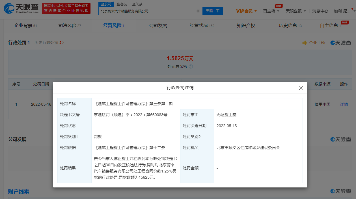
Task: Click the 财产线索 section heading
Action: (18, 192)
